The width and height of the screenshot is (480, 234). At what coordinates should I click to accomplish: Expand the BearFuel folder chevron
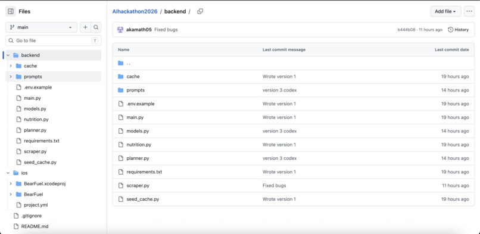tap(11, 194)
